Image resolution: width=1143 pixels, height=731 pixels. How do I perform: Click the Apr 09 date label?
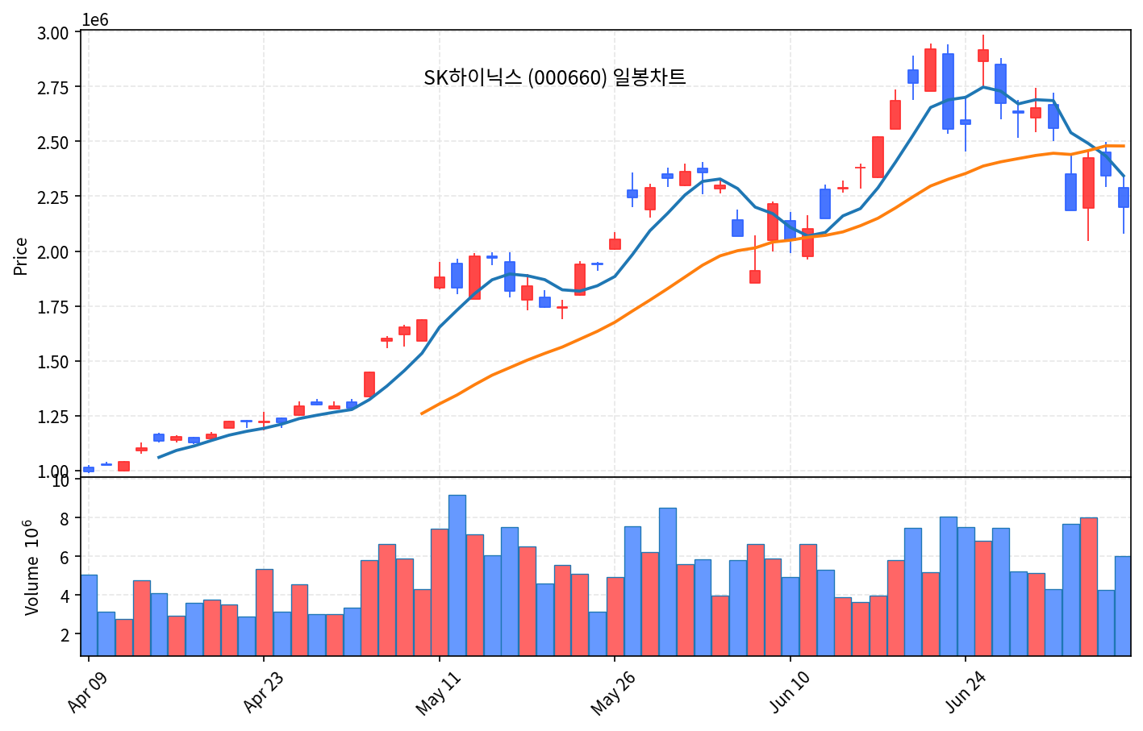coord(87,692)
